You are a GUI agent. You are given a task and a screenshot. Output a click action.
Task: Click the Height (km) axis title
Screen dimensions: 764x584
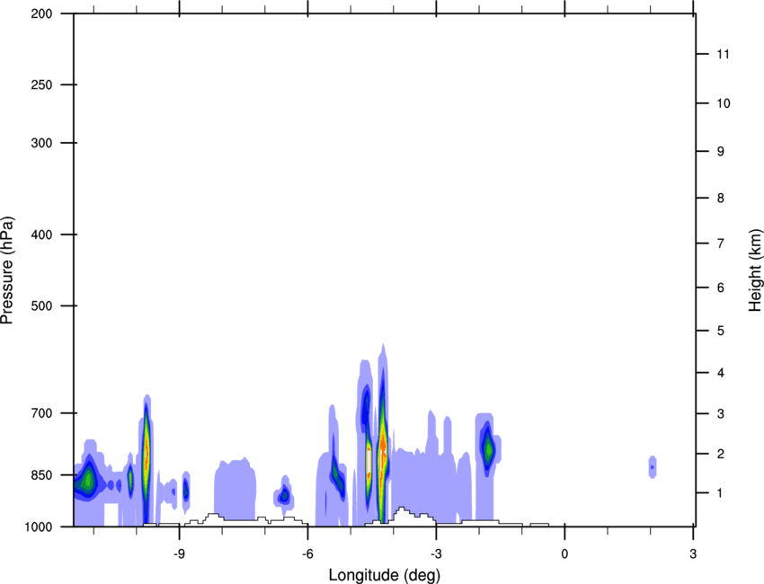click(755, 270)
